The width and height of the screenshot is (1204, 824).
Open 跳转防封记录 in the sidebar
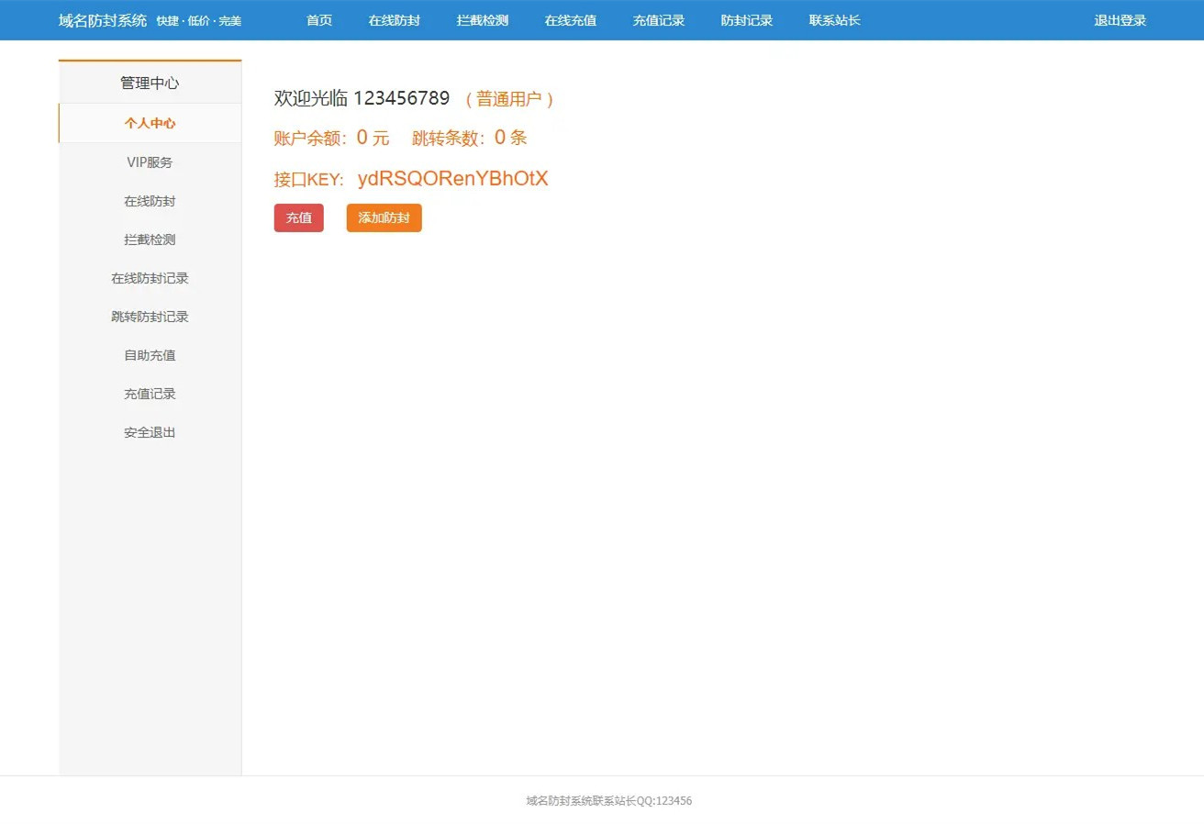150,317
